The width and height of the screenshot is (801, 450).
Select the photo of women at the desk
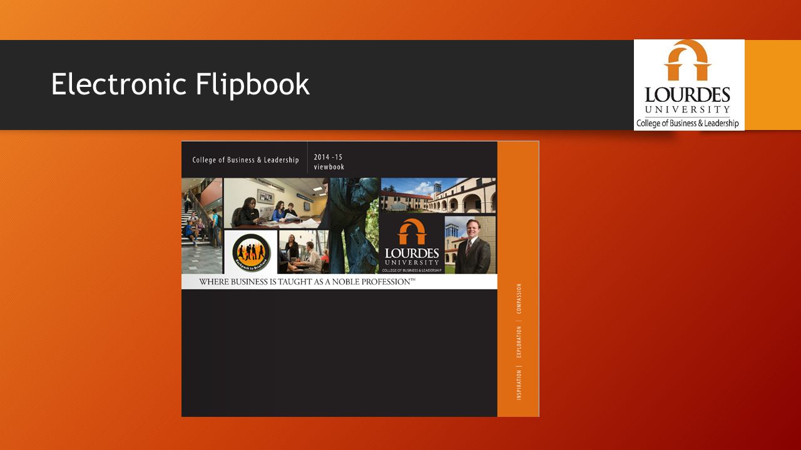coord(276,203)
